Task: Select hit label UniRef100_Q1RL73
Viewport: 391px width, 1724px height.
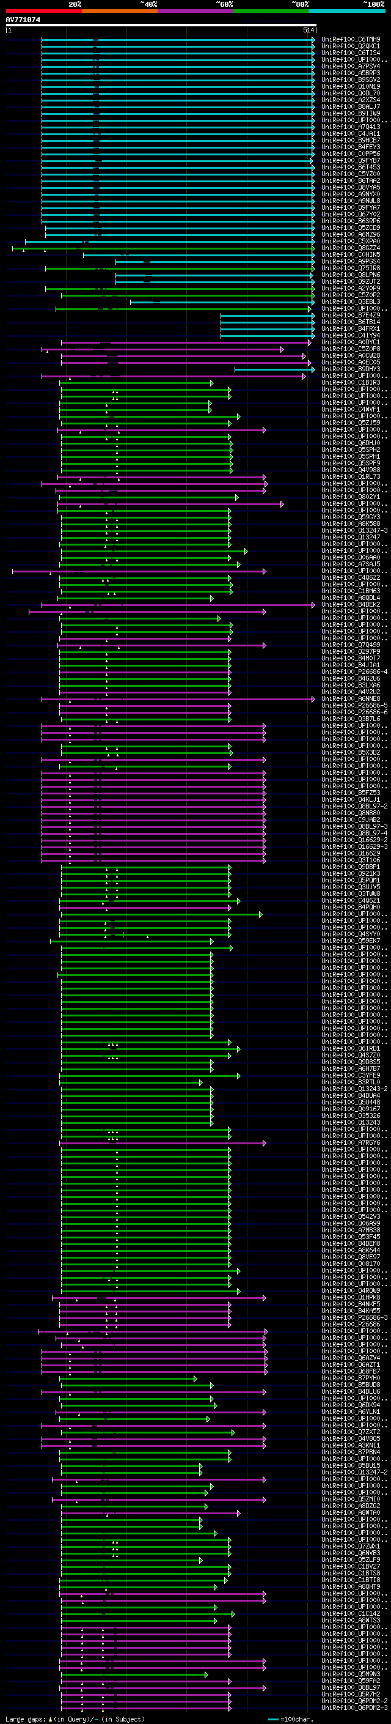Action: coord(351,476)
